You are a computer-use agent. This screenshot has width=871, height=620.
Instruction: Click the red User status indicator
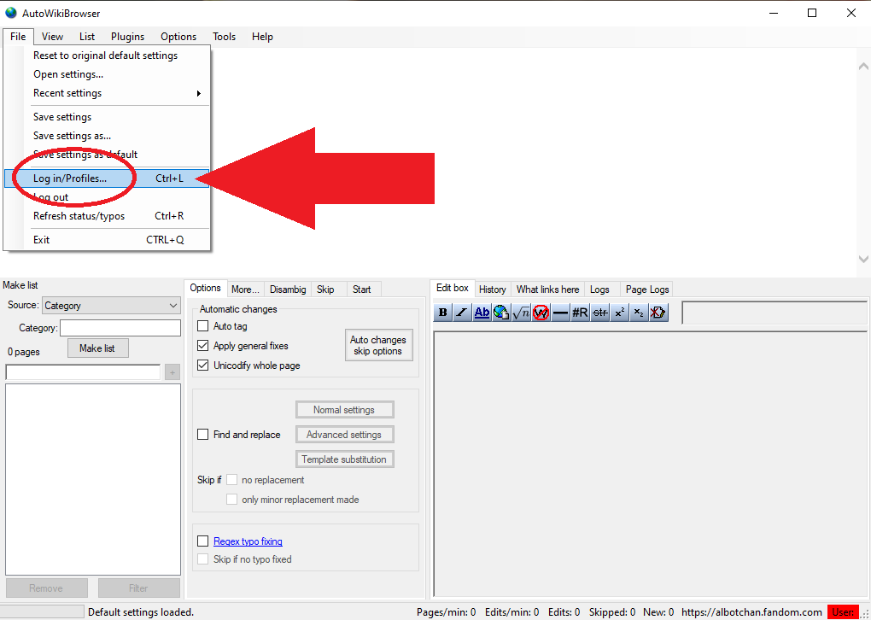point(843,612)
